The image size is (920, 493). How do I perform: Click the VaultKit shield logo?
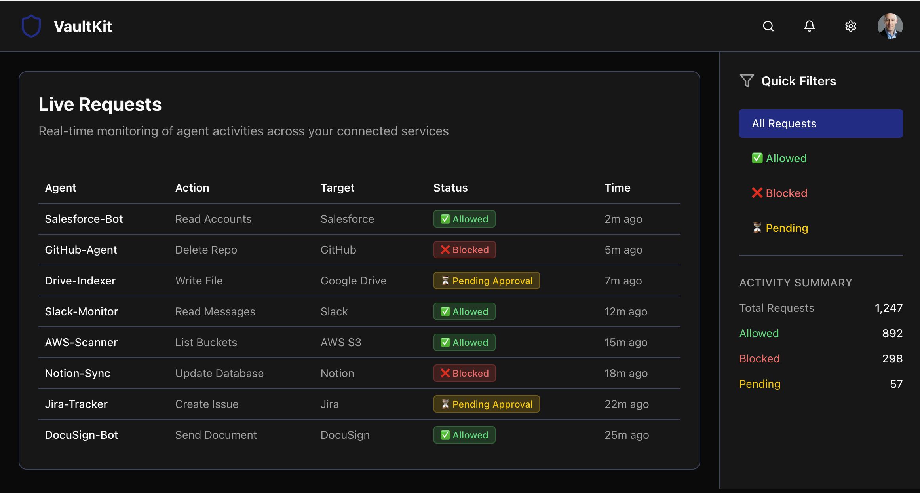31,26
